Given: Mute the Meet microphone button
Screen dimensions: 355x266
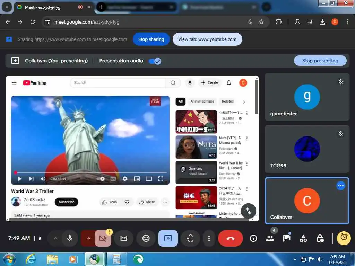Looking at the screenshot, I should (70, 238).
